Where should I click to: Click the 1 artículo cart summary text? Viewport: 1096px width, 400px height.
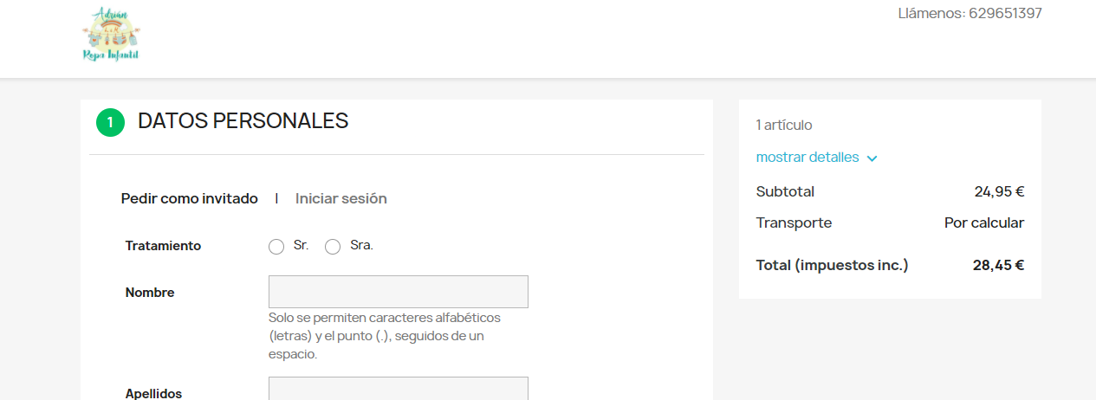tap(784, 125)
